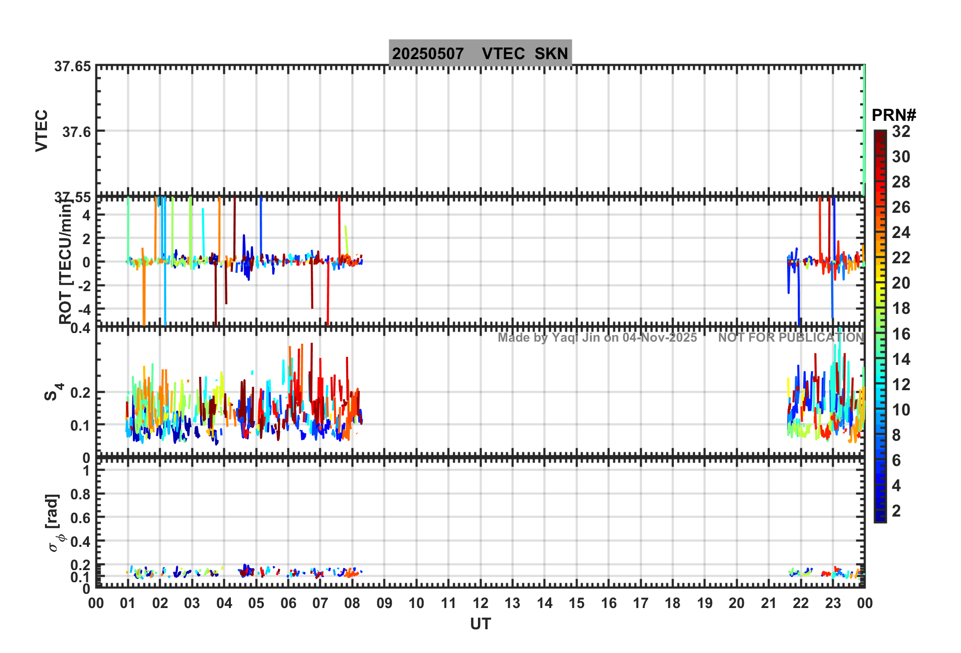Click PRN colorbar label 22
Screen dimensions: 961x653
pos(901,258)
